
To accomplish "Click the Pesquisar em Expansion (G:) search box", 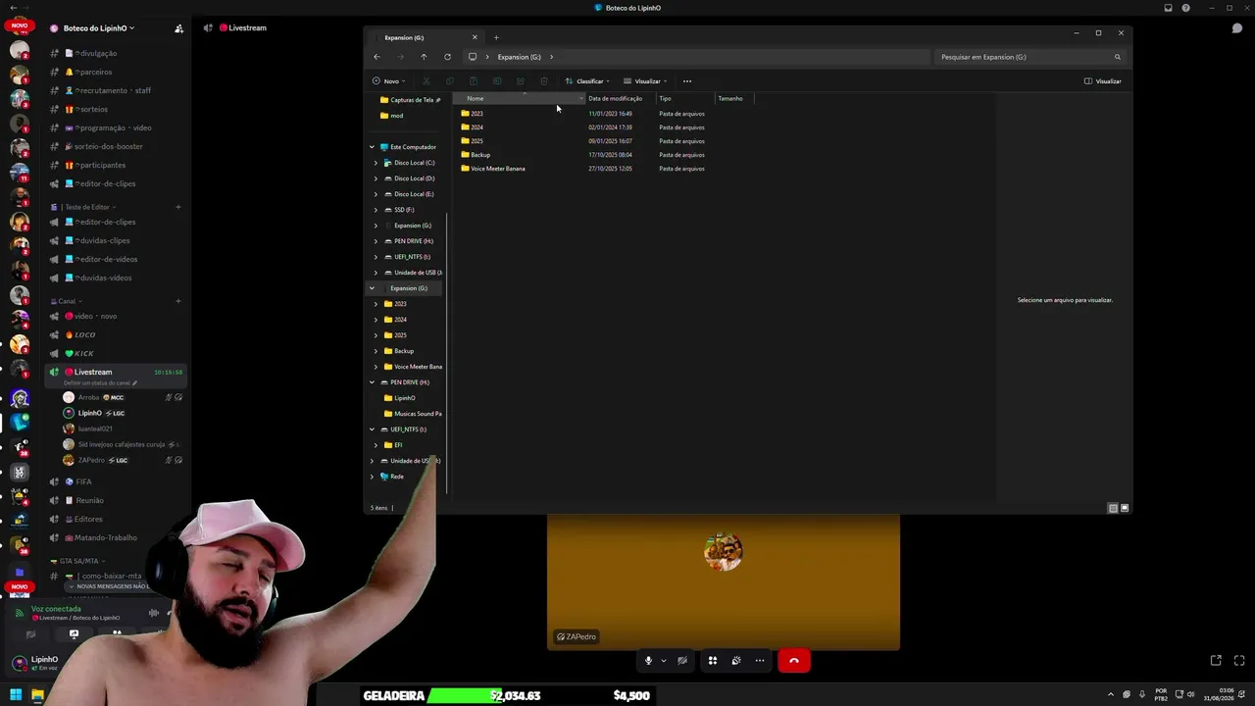I will tap(1029, 57).
